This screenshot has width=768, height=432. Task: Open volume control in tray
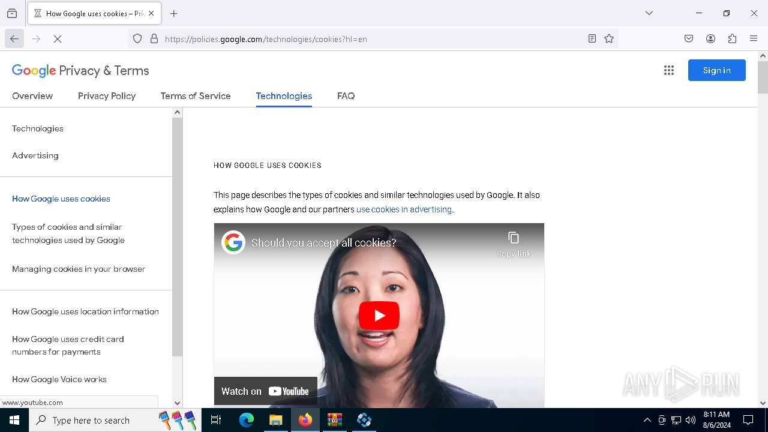coord(691,420)
